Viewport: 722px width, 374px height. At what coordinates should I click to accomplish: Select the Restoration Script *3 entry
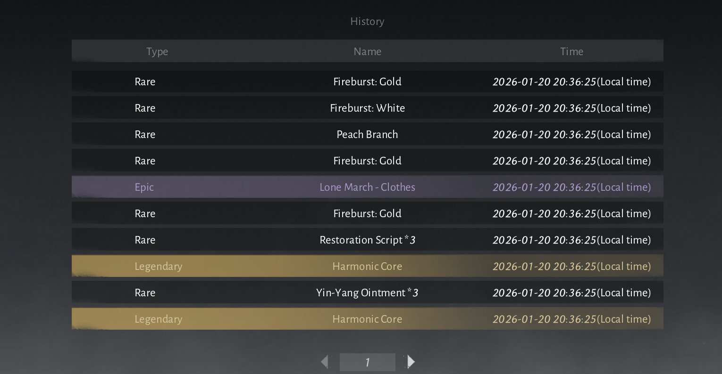367,240
